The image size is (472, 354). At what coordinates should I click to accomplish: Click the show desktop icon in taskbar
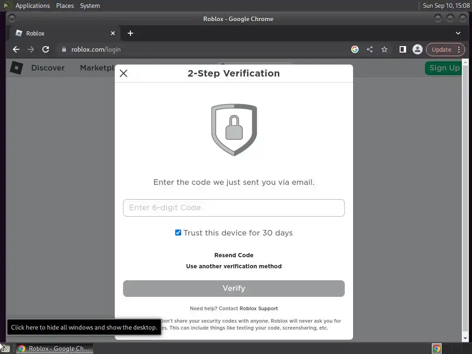[x=6, y=348]
